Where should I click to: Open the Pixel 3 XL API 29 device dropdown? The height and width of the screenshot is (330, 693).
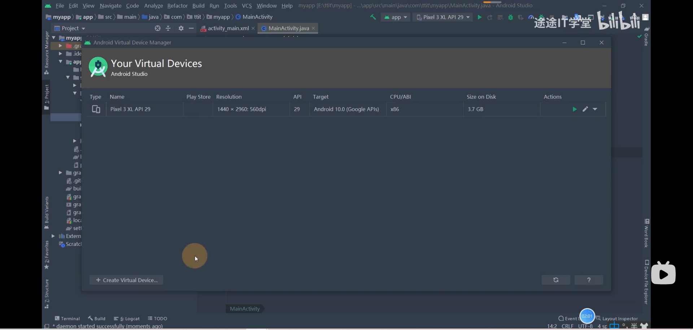pos(443,17)
